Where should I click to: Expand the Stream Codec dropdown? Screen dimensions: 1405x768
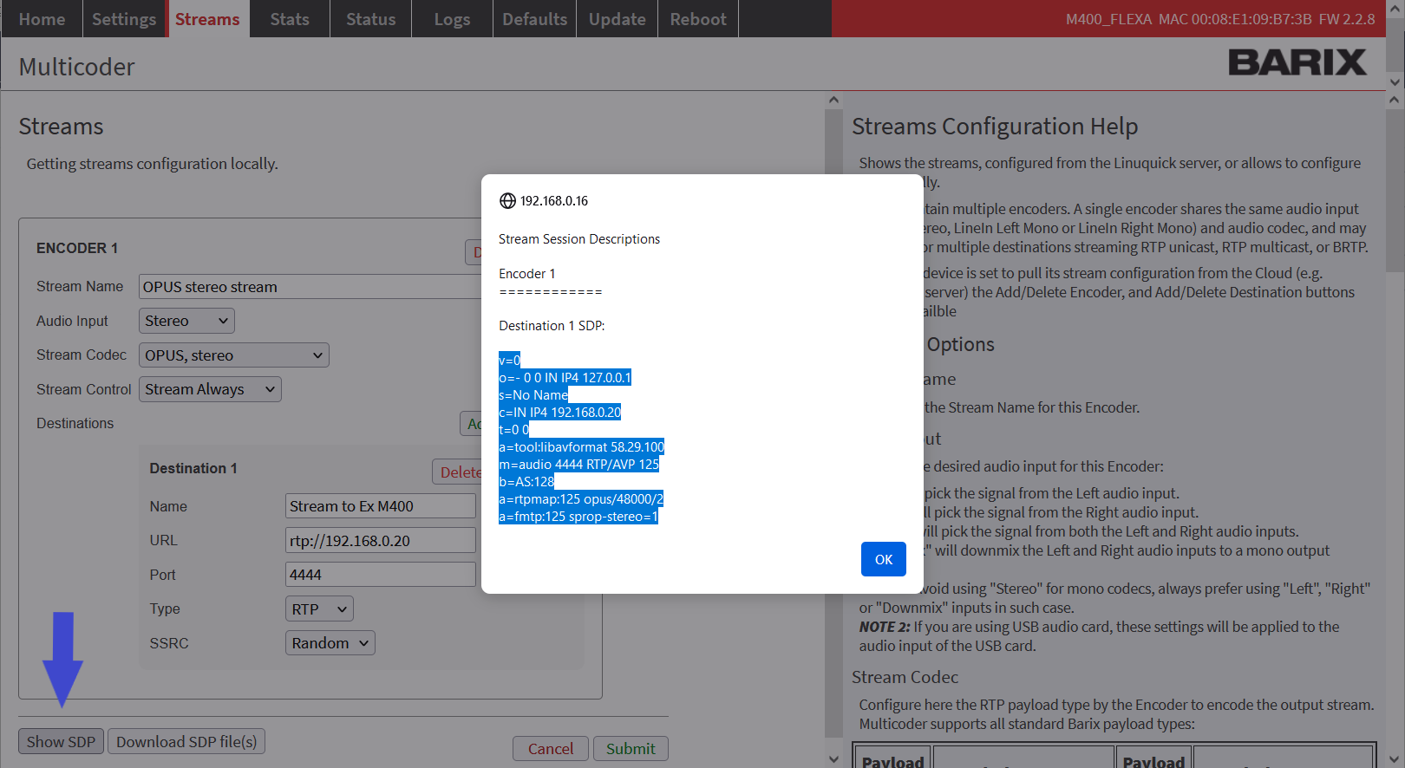233,355
